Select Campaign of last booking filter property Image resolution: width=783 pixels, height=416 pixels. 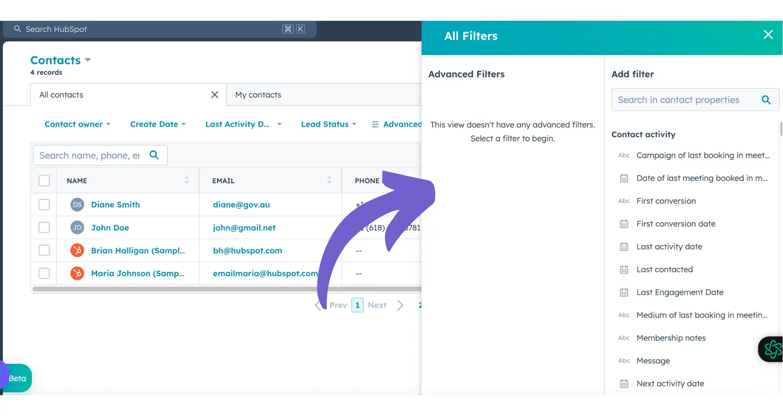click(x=703, y=155)
